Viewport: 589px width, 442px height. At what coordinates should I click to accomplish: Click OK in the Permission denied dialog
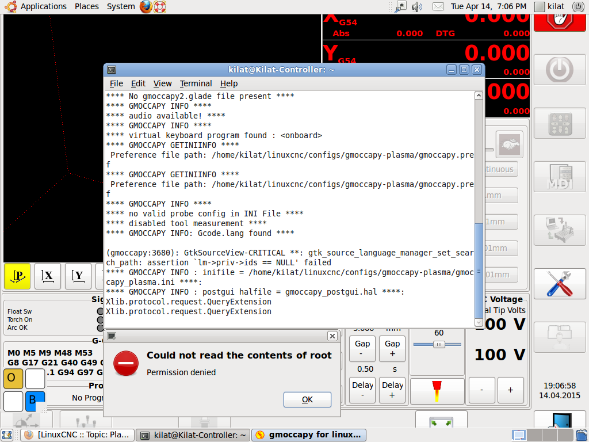pos(307,399)
